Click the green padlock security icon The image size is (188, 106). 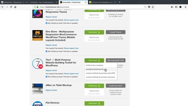[x=37, y=7]
